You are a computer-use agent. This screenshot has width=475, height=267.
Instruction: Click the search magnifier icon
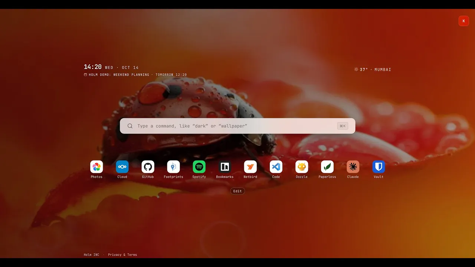pyautogui.click(x=130, y=126)
